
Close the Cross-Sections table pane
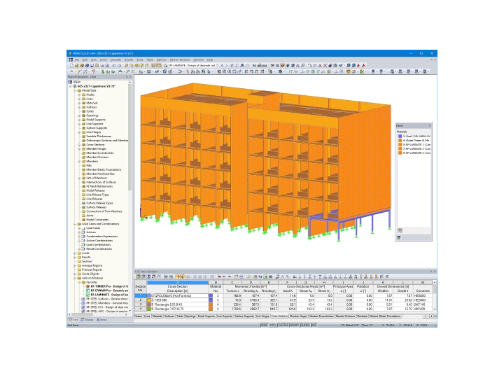(435, 272)
